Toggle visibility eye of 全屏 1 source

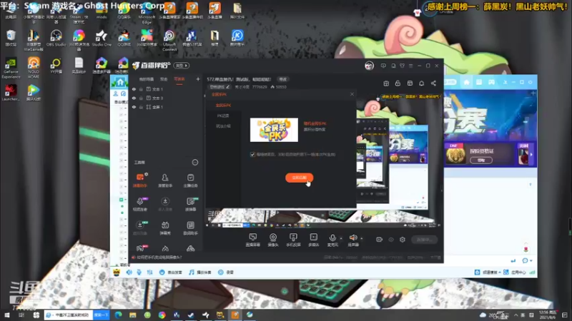click(x=134, y=107)
